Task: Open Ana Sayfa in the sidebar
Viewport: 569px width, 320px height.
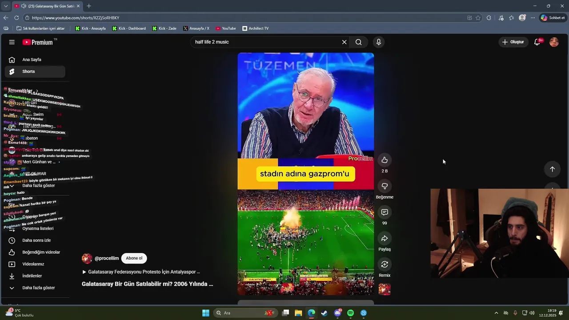Action: coord(35,60)
